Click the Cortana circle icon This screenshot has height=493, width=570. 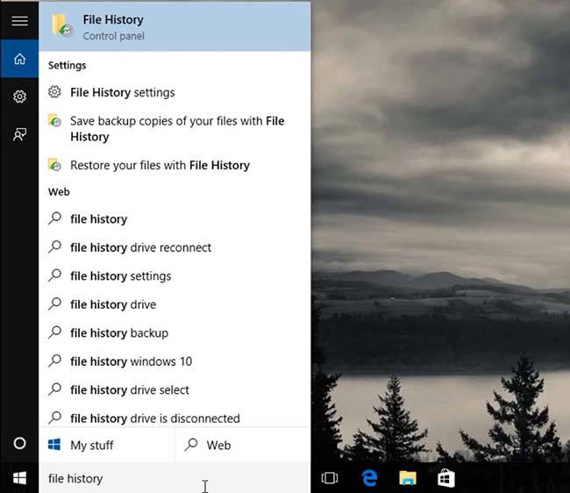[19, 443]
